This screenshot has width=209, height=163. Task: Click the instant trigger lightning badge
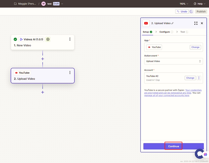click(48, 39)
